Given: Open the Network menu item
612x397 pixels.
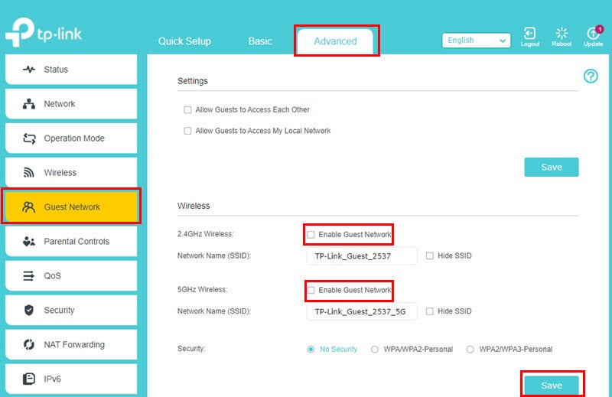Looking at the screenshot, I should point(71,104).
